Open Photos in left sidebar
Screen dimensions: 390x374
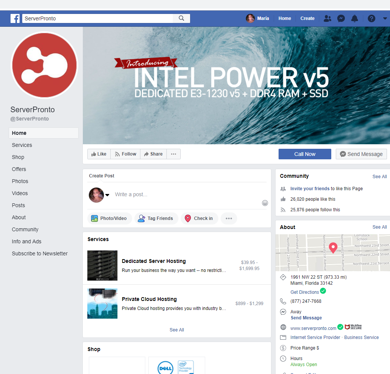[x=20, y=181]
